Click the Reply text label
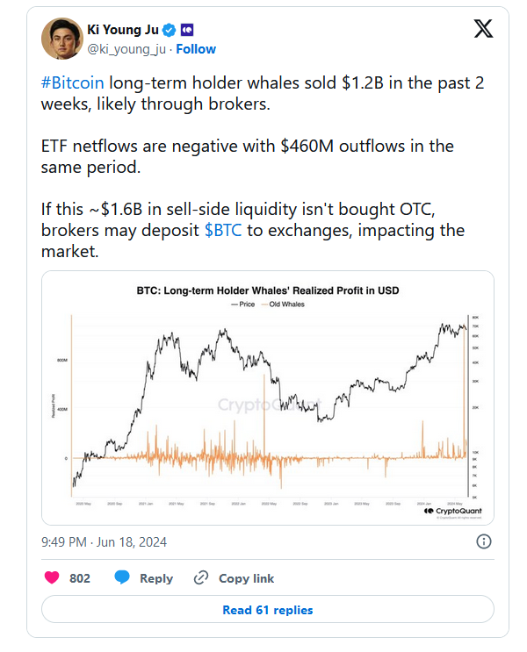Image resolution: width=527 pixels, height=652 pixels. 156,578
